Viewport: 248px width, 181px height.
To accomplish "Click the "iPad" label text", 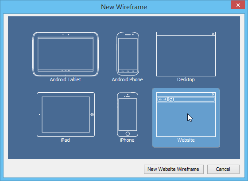I will click(65, 140).
